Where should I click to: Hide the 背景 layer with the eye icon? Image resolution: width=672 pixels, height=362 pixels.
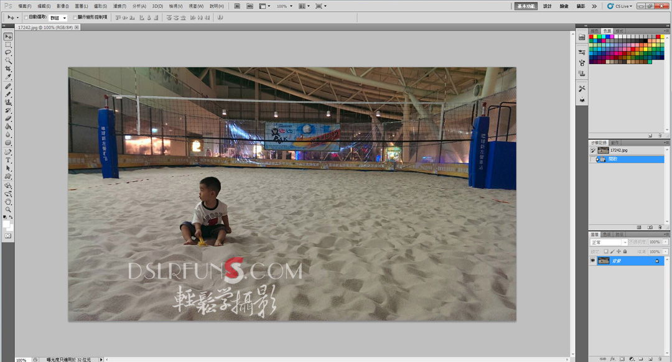592,261
